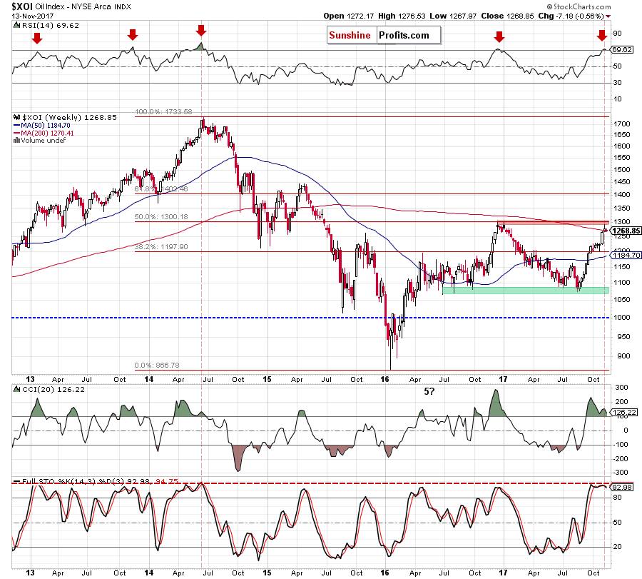Screen dimensions: 642x579
Task: Click the RSI(14) 69.62 legend label
Action: (x=51, y=26)
